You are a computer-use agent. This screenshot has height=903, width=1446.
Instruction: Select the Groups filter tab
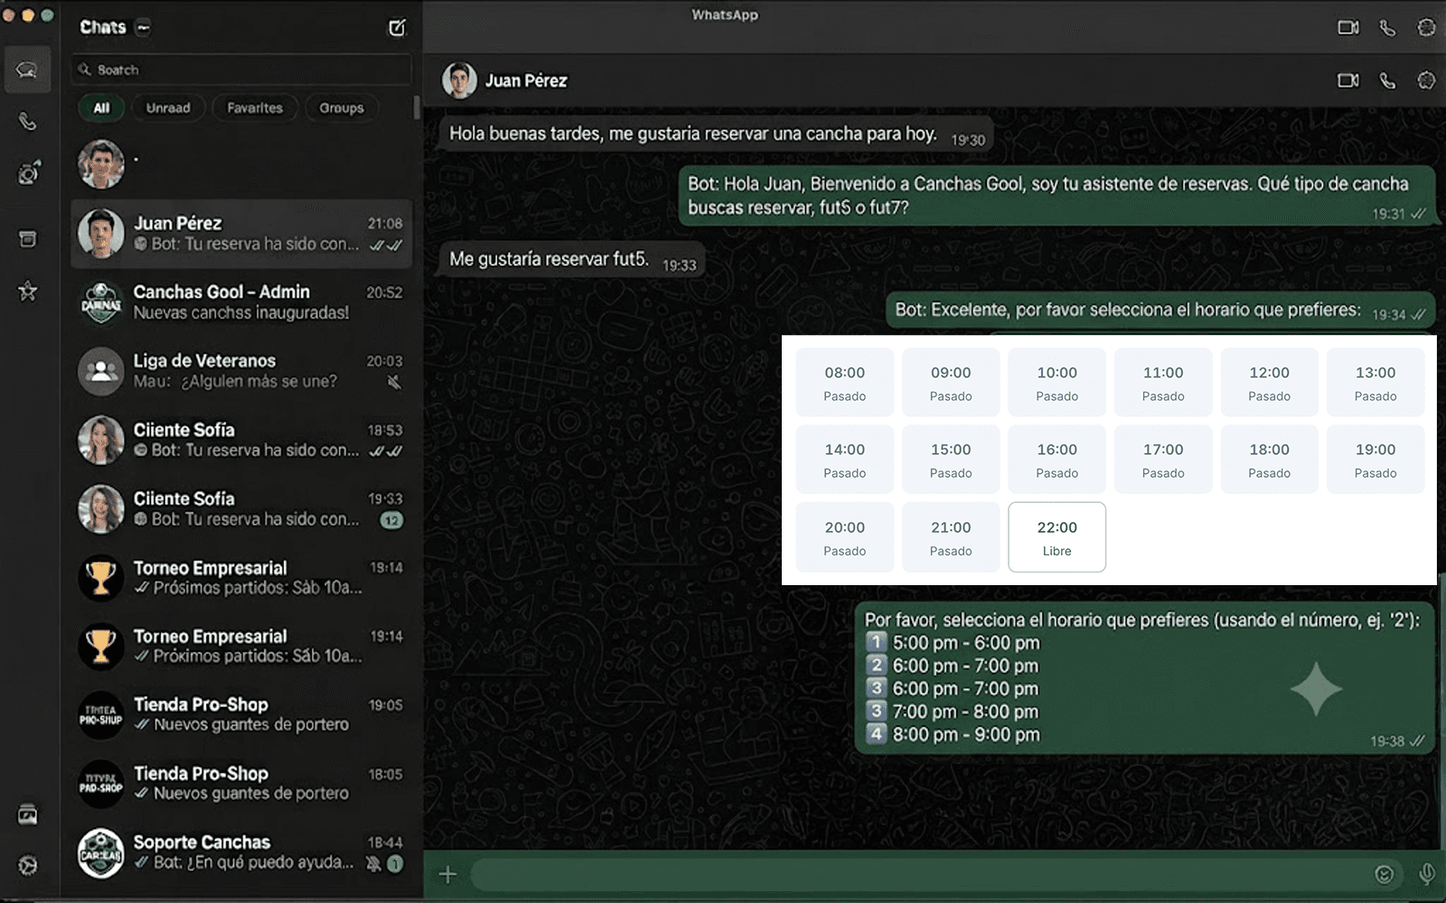point(342,107)
